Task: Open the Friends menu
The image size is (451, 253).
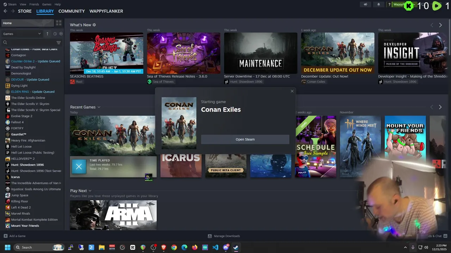Action: (34, 4)
